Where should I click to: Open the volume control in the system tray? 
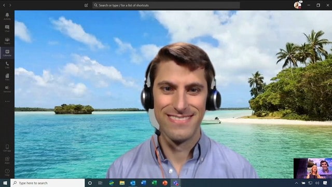pyautogui.click(x=317, y=183)
